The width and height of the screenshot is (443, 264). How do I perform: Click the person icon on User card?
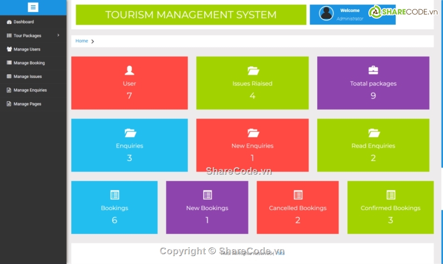[x=129, y=70]
